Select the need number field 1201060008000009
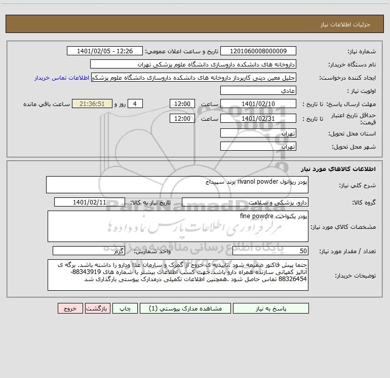Screen dimensions: 390x378 coord(258,51)
